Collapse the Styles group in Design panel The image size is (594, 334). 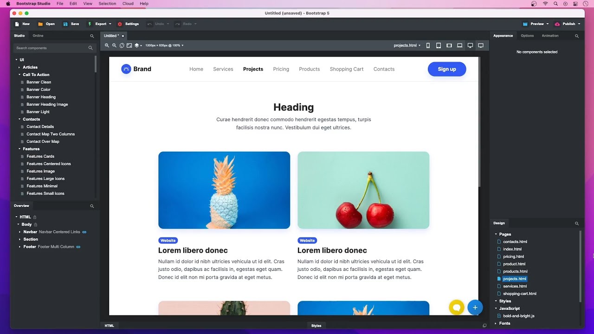click(x=496, y=301)
